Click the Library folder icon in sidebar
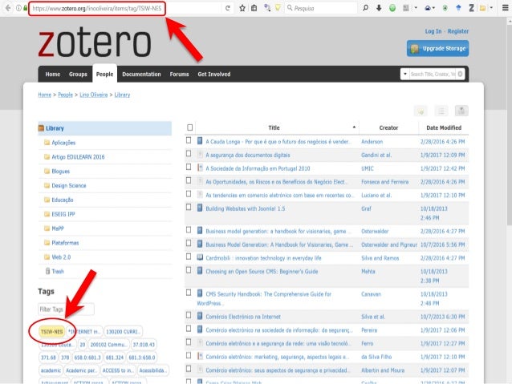Viewport: 512px width, 384px height. click(41, 128)
